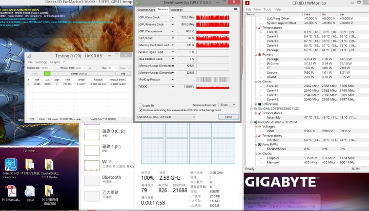Open the Memory Controller Load dropdown arrow
This screenshot has height=211, width=369.
(173, 45)
